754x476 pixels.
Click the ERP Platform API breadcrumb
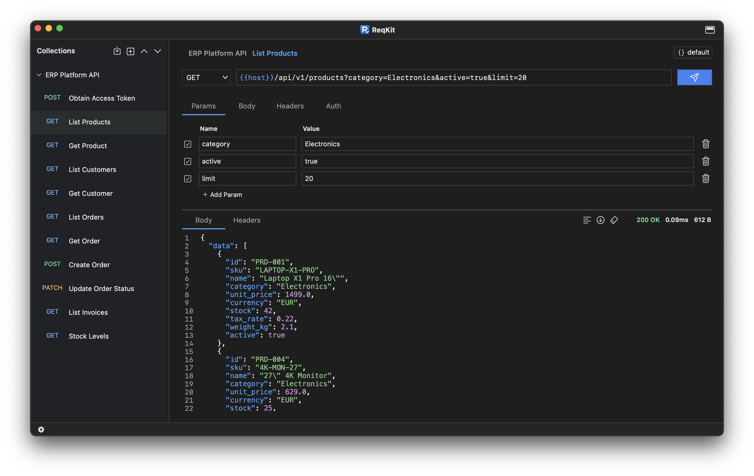[217, 53]
